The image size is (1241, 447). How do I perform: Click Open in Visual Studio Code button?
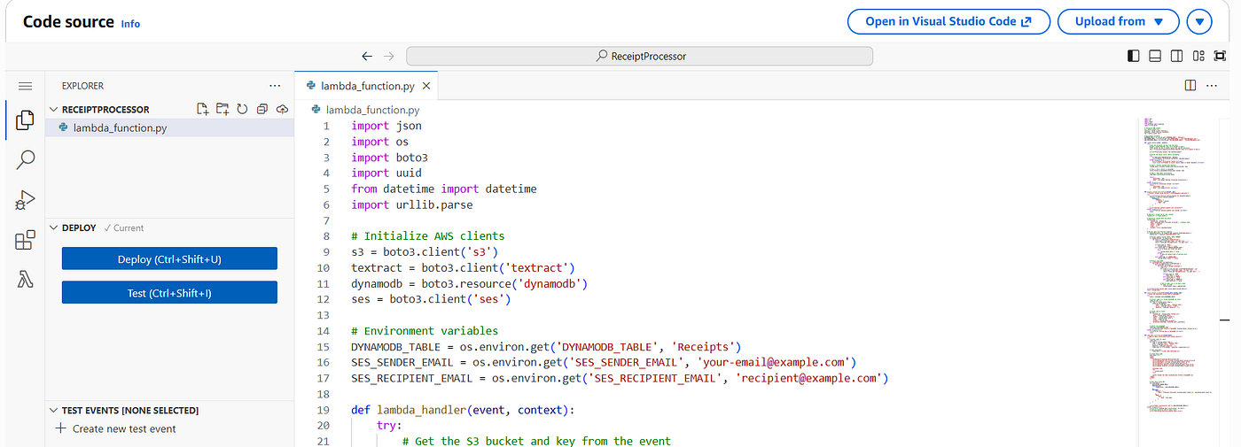(x=948, y=21)
